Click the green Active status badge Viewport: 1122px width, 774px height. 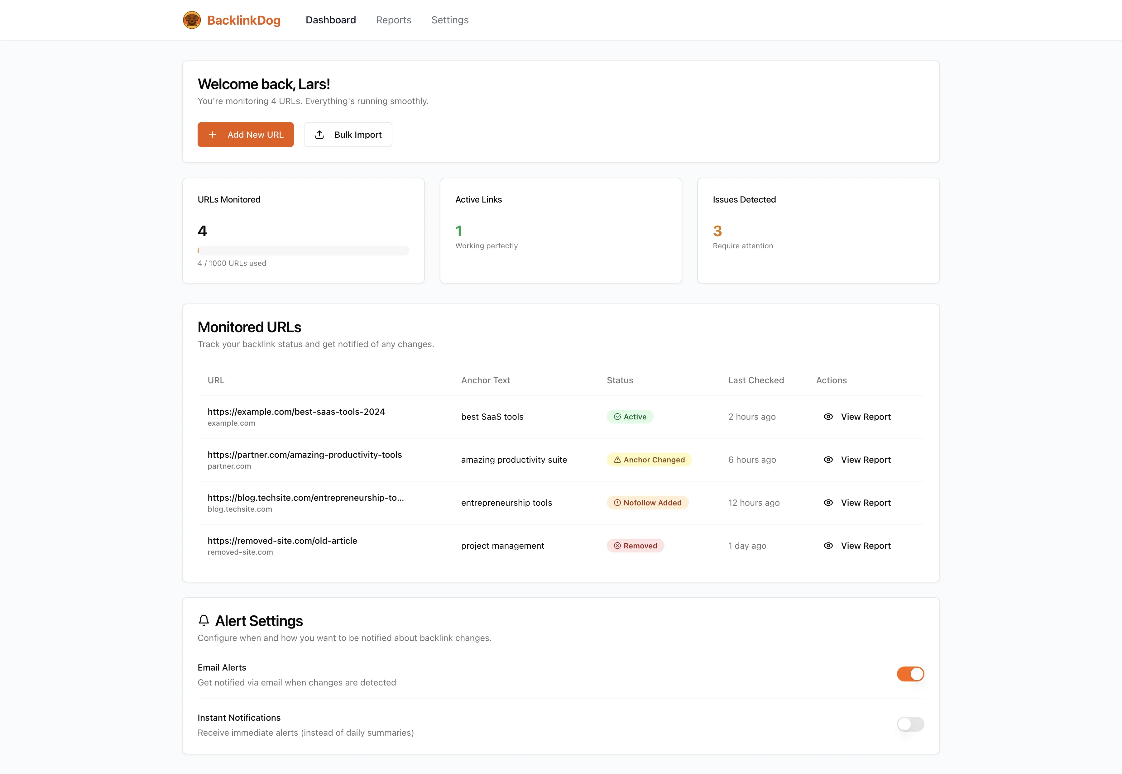pyautogui.click(x=630, y=417)
